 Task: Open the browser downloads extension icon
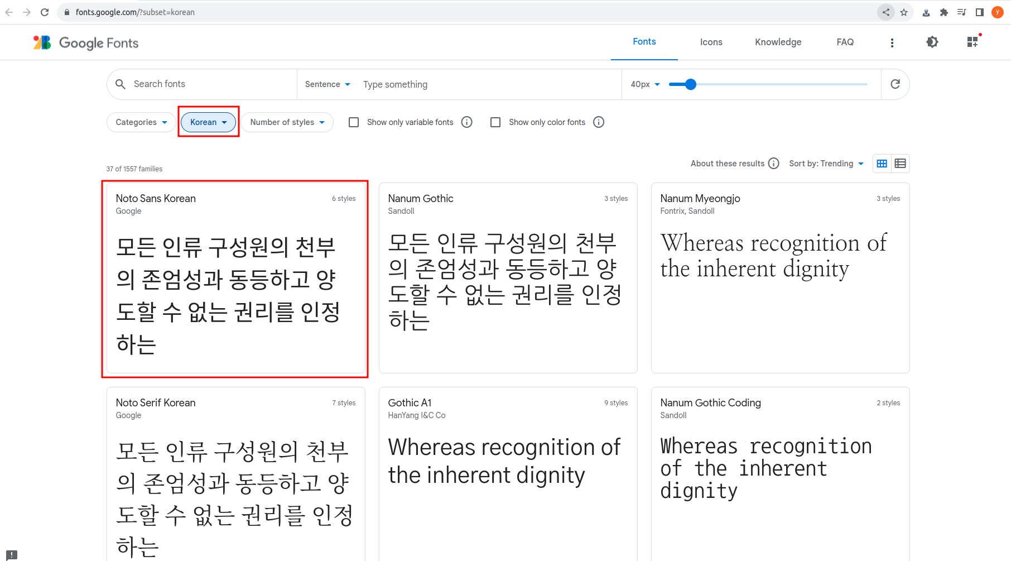[926, 12]
